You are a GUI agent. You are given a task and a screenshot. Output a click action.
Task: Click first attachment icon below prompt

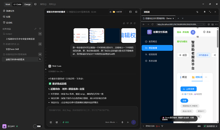(51, 122)
